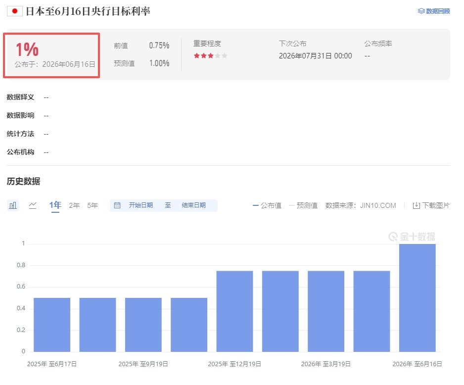Click the 历史数据 heading
The width and height of the screenshot is (464, 385).
coord(23,181)
